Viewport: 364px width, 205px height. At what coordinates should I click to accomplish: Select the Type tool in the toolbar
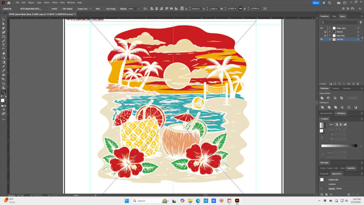[4, 45]
